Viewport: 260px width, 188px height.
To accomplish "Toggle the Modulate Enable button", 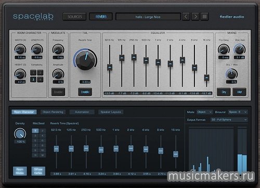I will pyautogui.click(x=58, y=92).
